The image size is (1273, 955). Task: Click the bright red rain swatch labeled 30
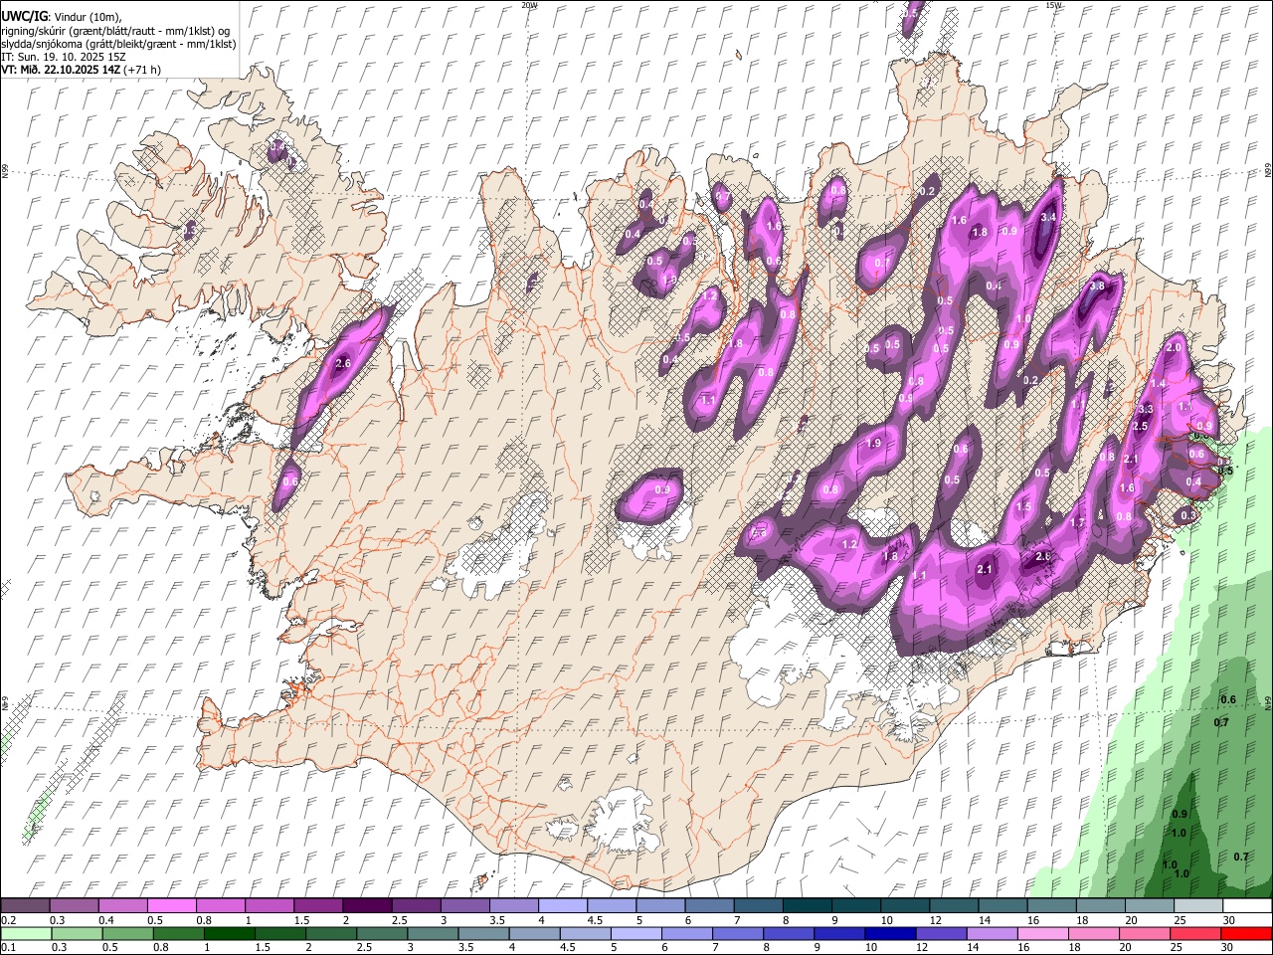(1245, 933)
